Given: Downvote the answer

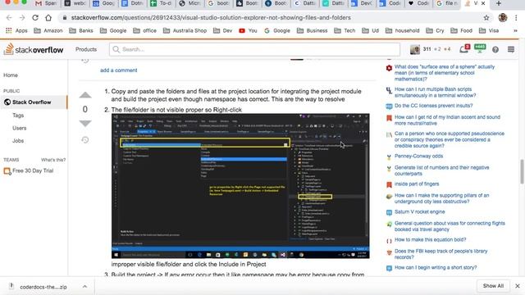Looking at the screenshot, I should (85, 123).
